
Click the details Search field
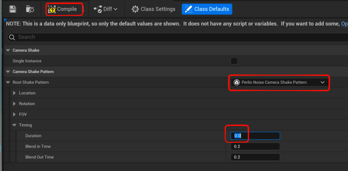tap(170, 37)
